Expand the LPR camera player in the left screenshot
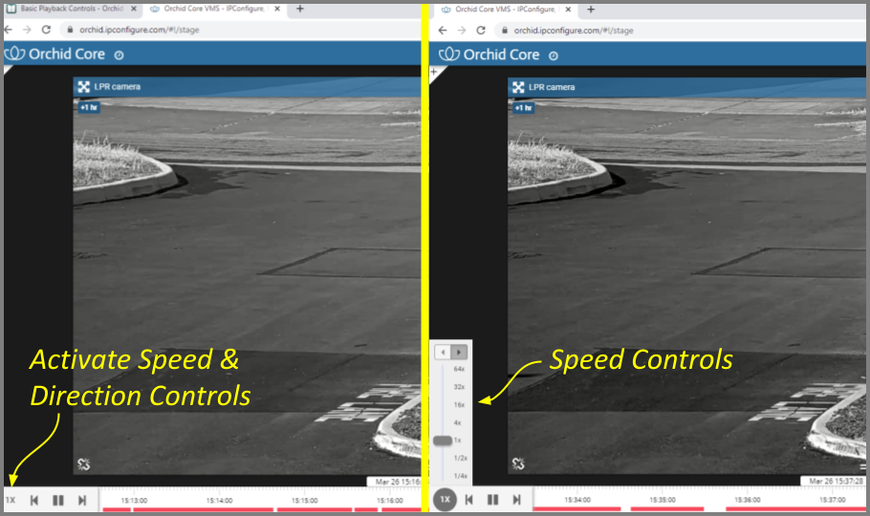Screen dimensions: 870x516 (84, 87)
